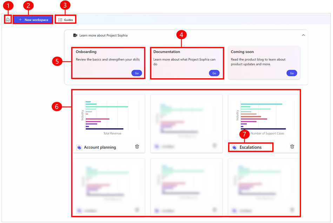The height and width of the screenshot is (223, 333).
Task: Click 'Total Revenue' axis label
Action: point(112,133)
